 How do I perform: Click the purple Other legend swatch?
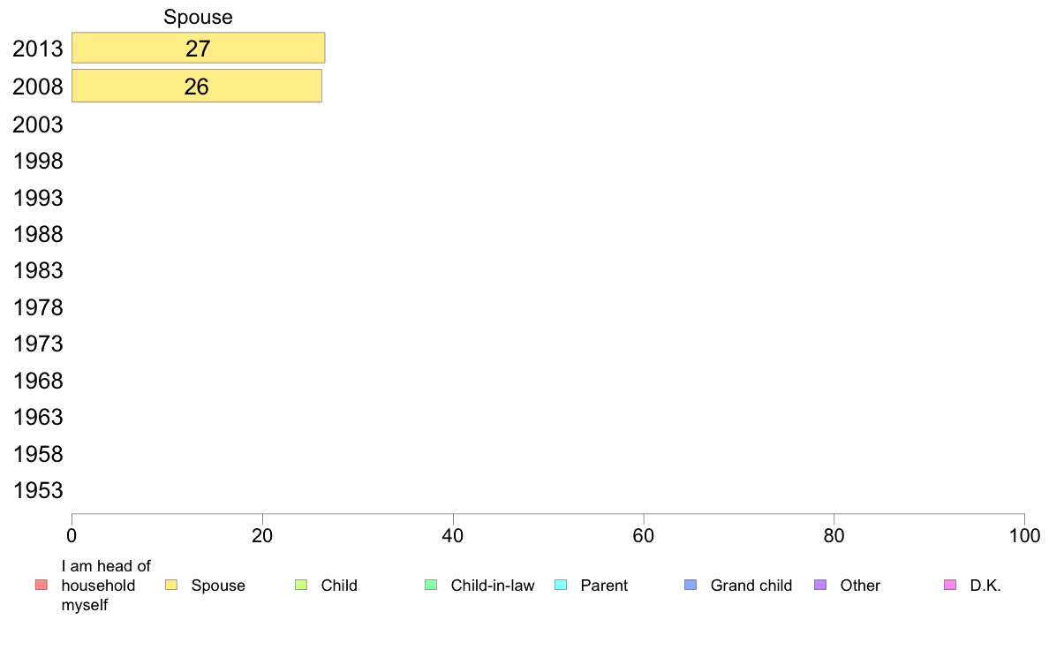click(820, 585)
